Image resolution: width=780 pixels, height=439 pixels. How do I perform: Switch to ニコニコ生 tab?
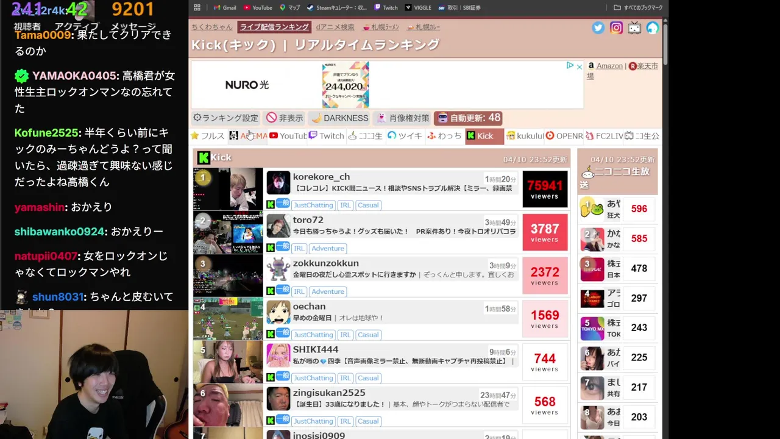[366, 136]
